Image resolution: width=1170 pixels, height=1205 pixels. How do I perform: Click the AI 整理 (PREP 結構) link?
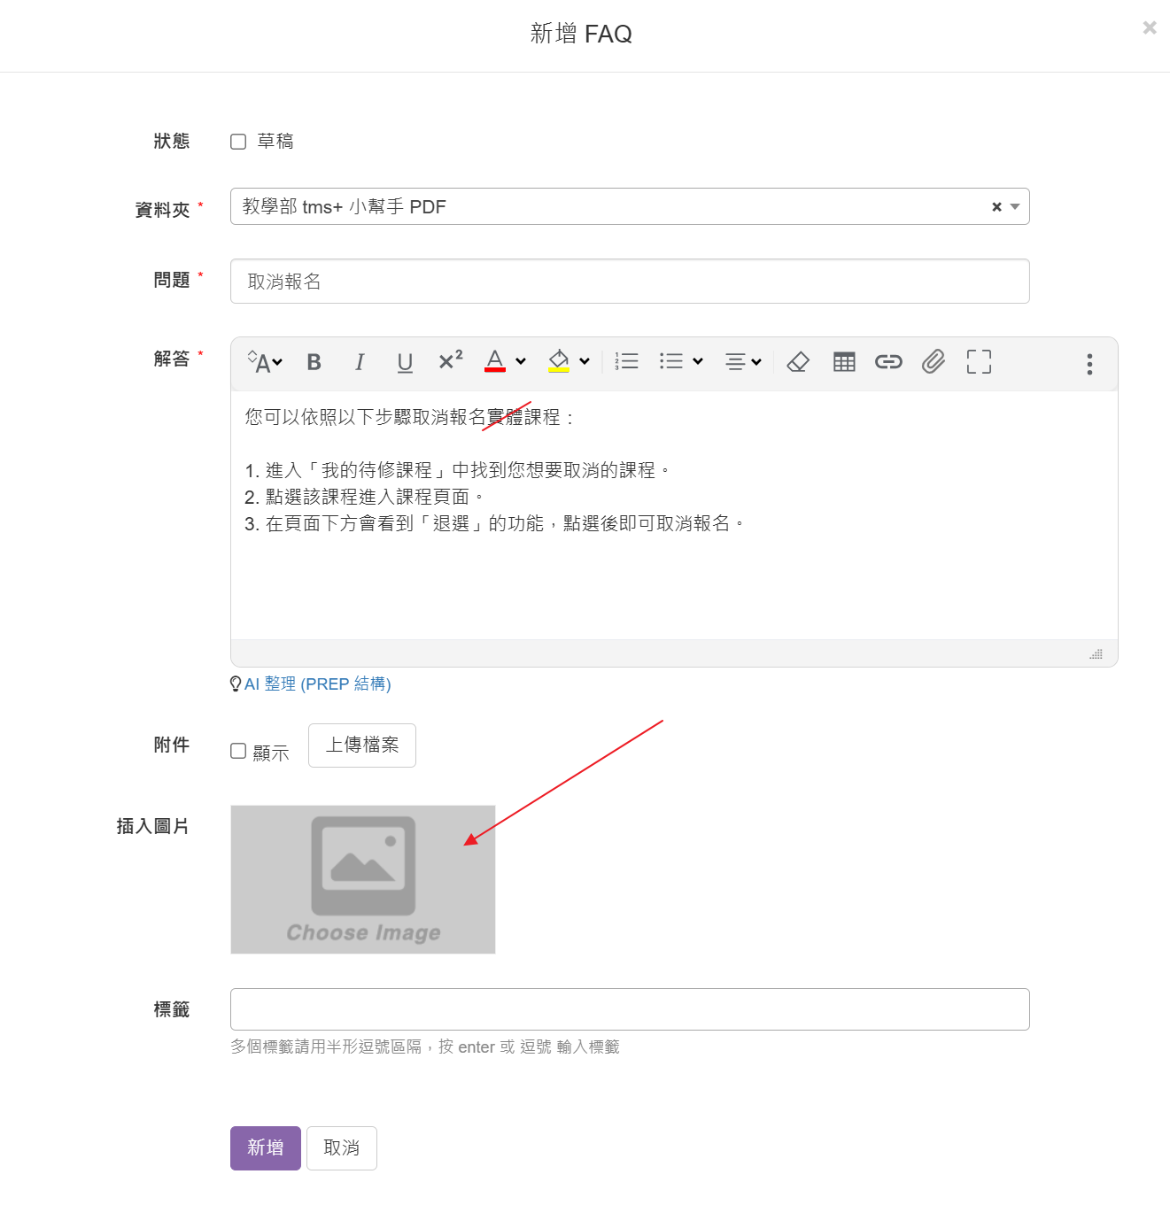tap(317, 684)
